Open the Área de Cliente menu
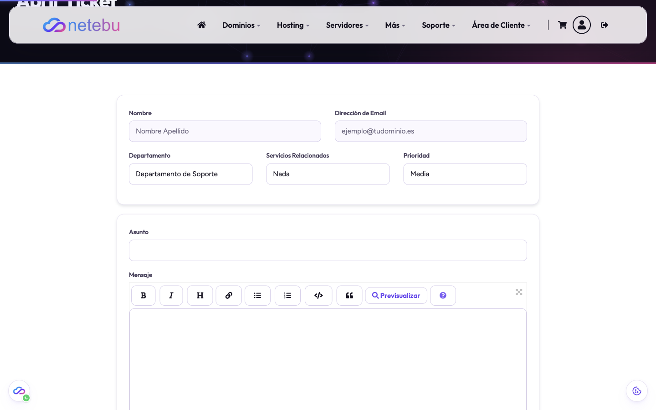 click(501, 25)
